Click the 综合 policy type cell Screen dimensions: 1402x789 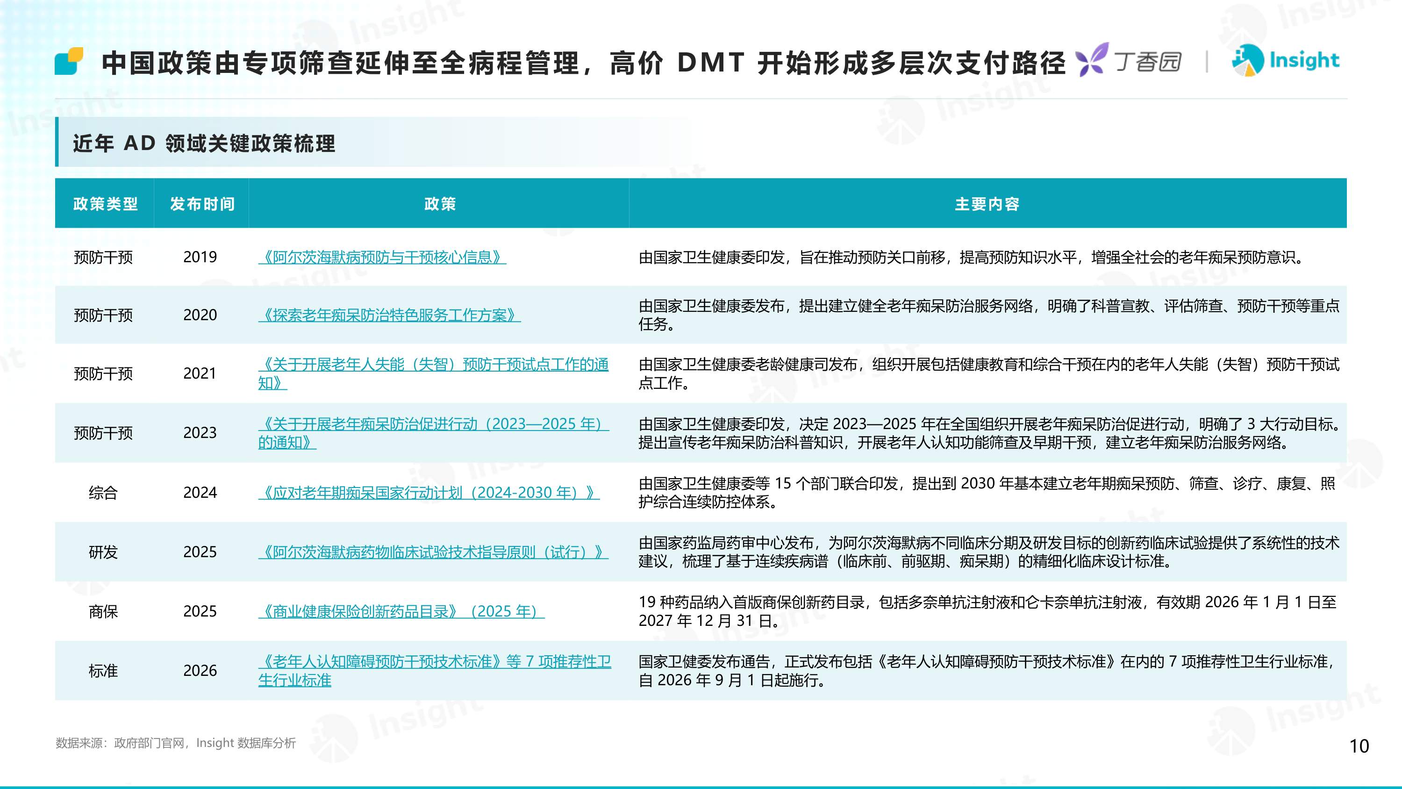point(103,493)
